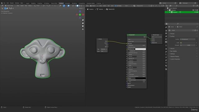Click the viewport zoom magnifier icon
This screenshot has height=112, width=199.
click(83, 20)
